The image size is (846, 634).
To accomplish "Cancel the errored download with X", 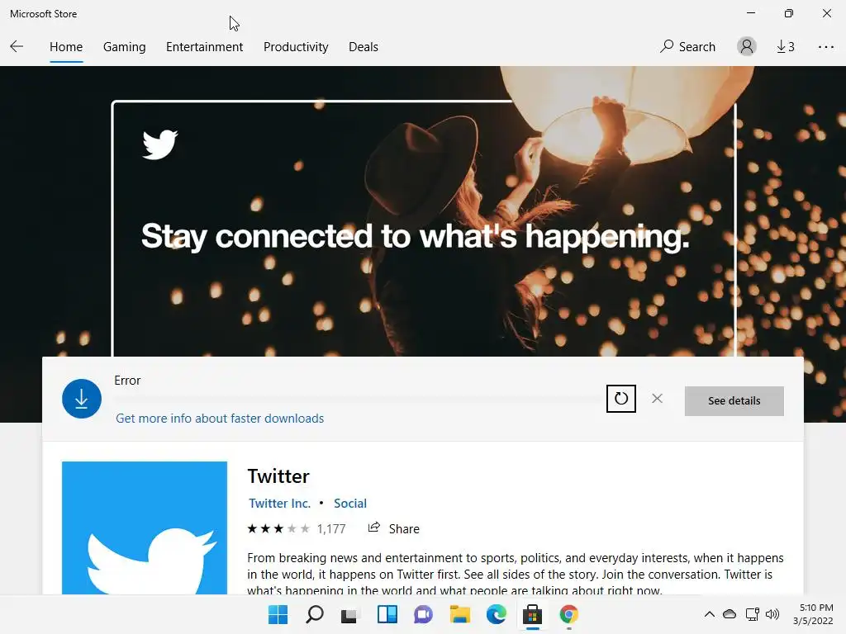I will coord(657,399).
